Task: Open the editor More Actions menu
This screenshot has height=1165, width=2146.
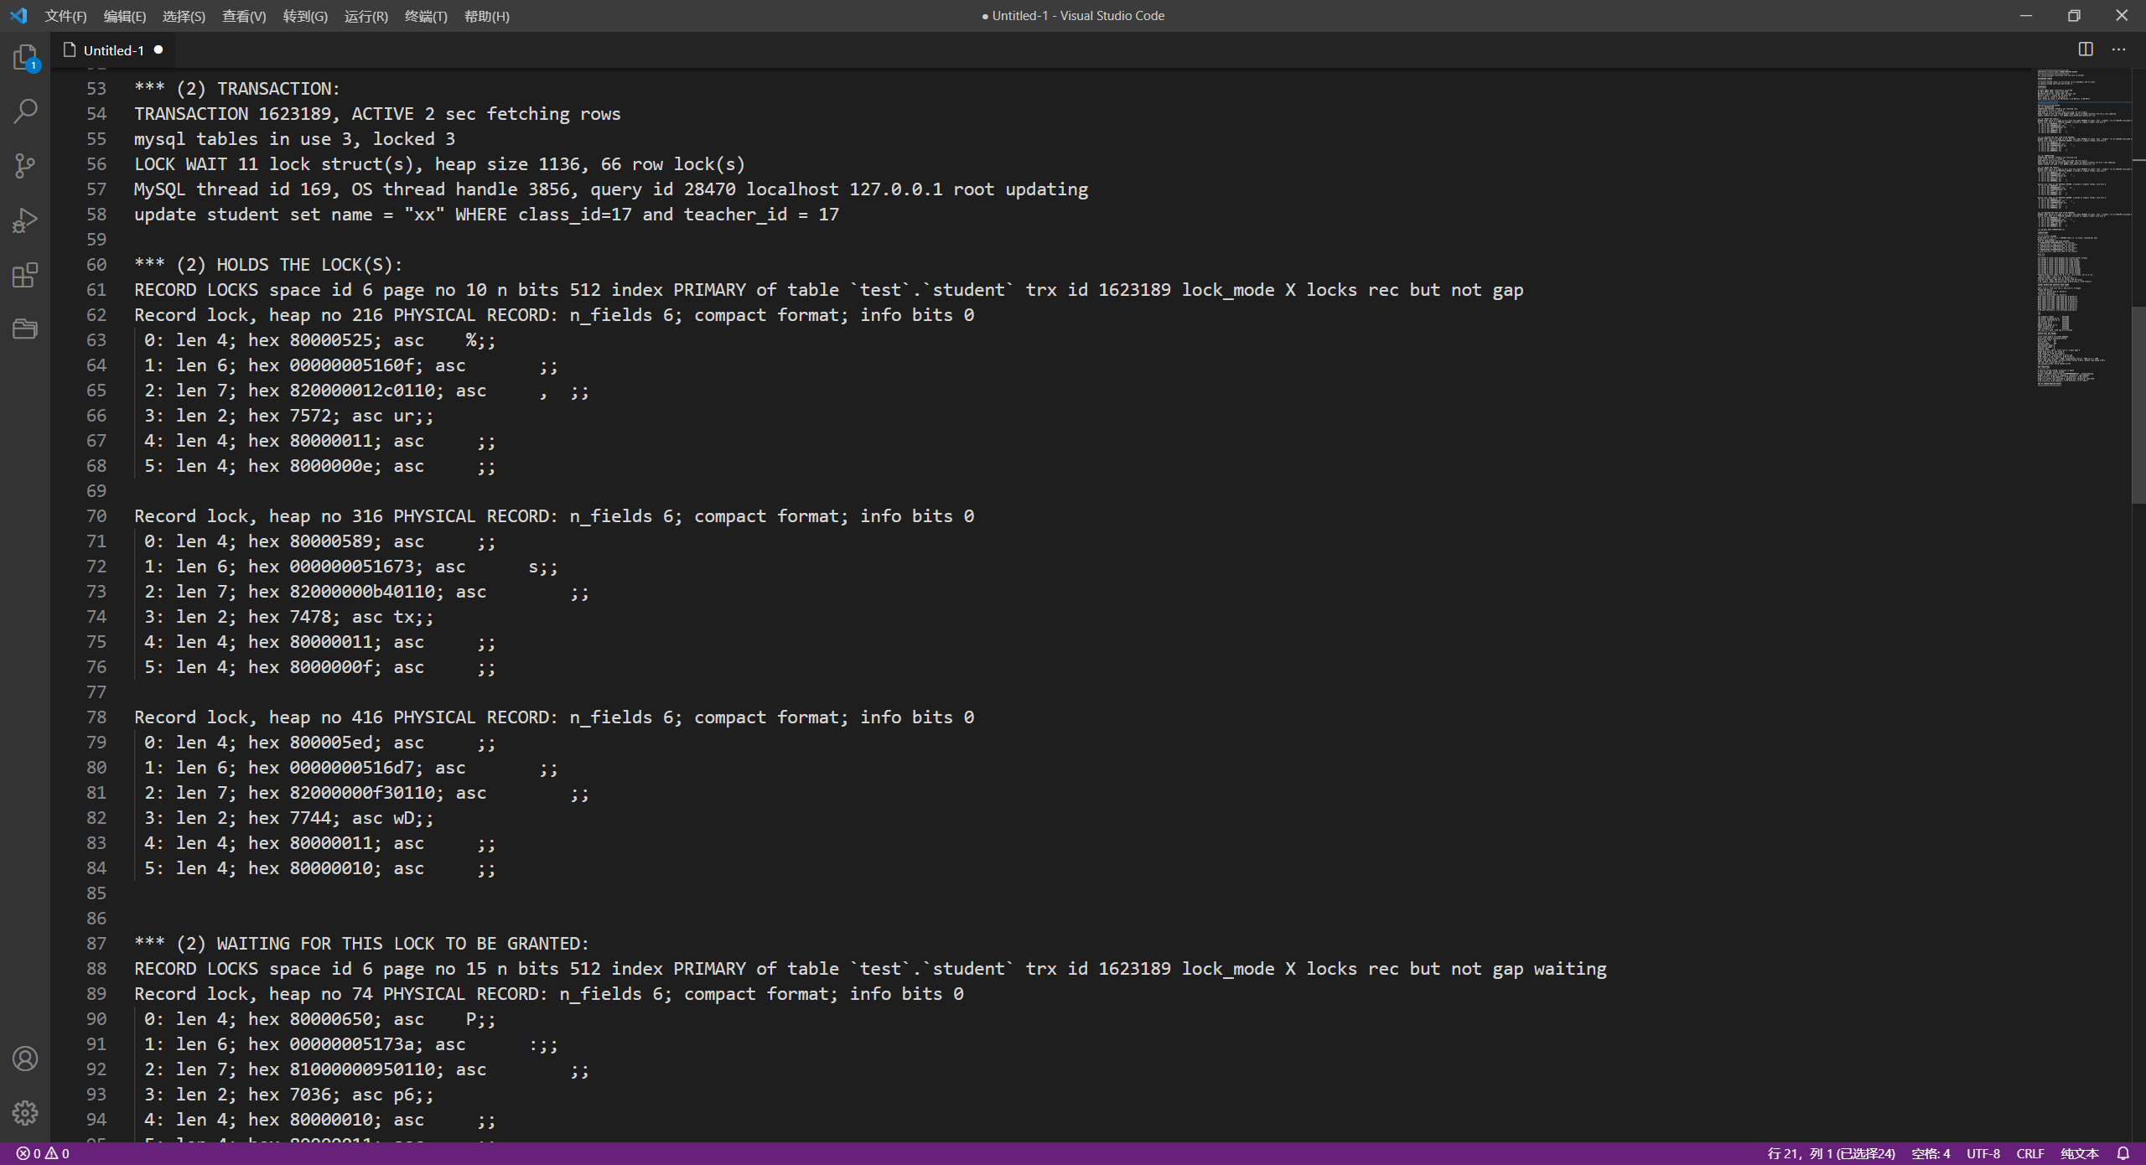Action: (2118, 49)
